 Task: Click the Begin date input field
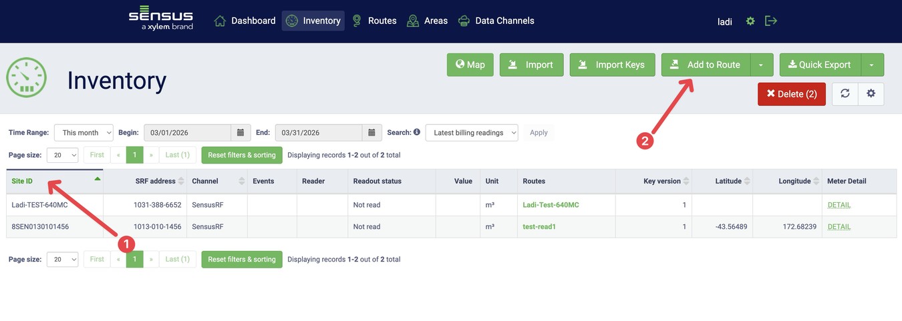pyautogui.click(x=187, y=133)
